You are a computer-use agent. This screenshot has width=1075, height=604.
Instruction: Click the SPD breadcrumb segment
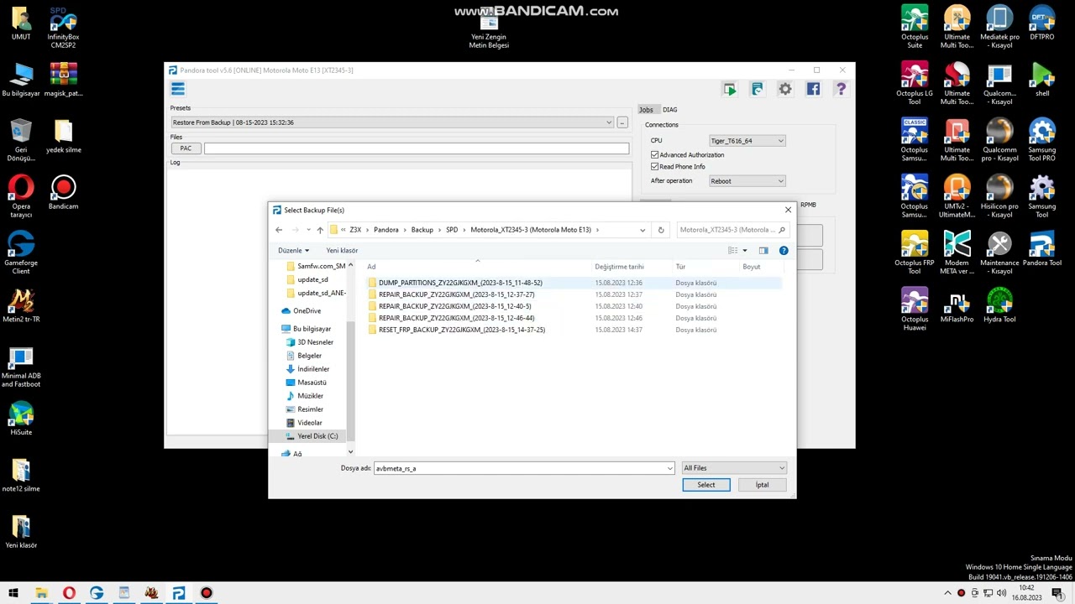(x=452, y=230)
